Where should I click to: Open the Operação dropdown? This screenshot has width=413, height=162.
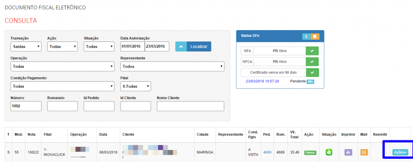coord(62,67)
